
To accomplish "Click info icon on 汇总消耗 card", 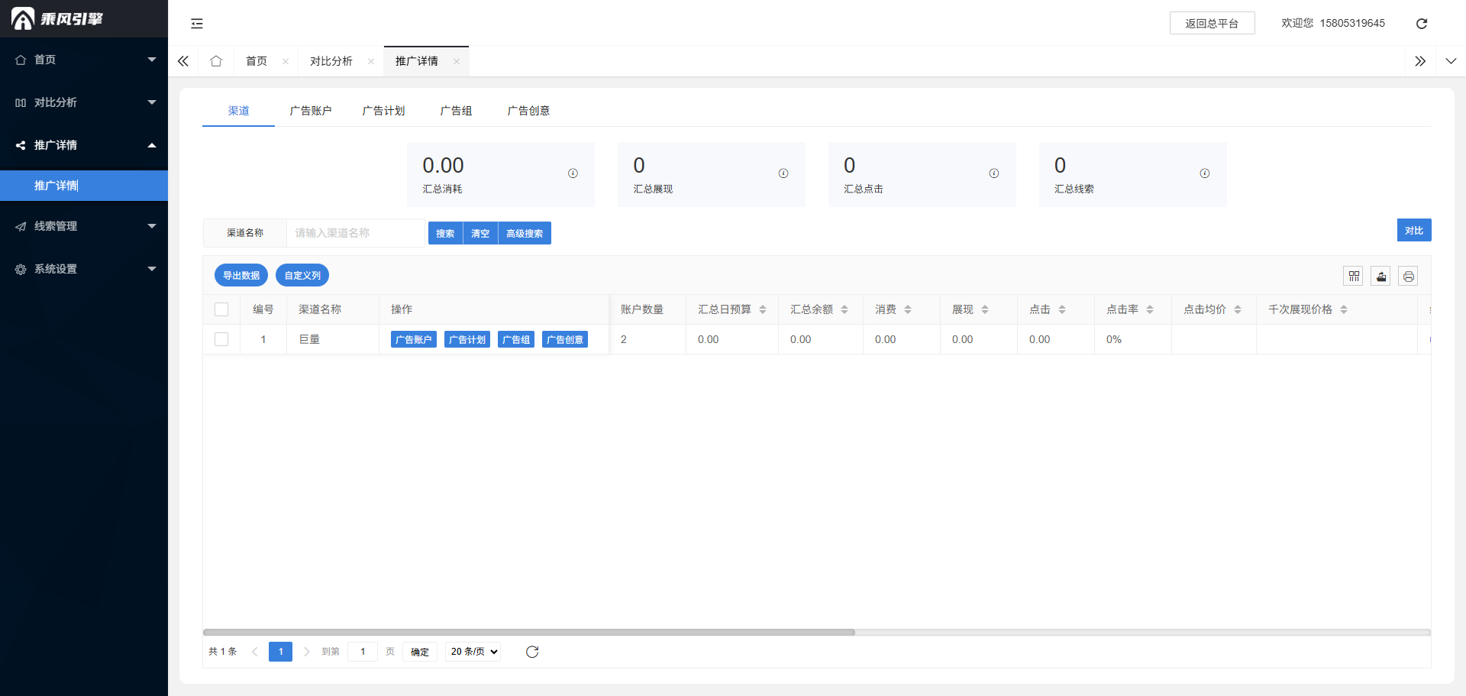I will (573, 173).
